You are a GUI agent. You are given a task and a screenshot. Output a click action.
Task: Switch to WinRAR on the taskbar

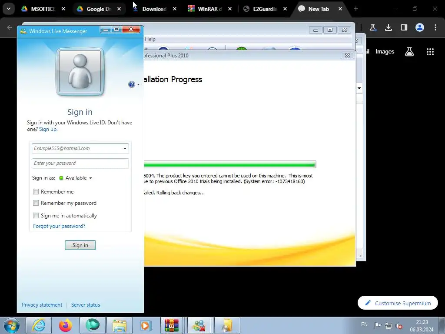point(172,325)
